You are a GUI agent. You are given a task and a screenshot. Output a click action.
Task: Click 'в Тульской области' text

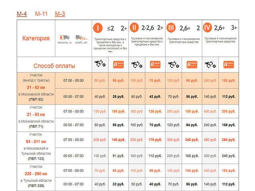point(36,180)
